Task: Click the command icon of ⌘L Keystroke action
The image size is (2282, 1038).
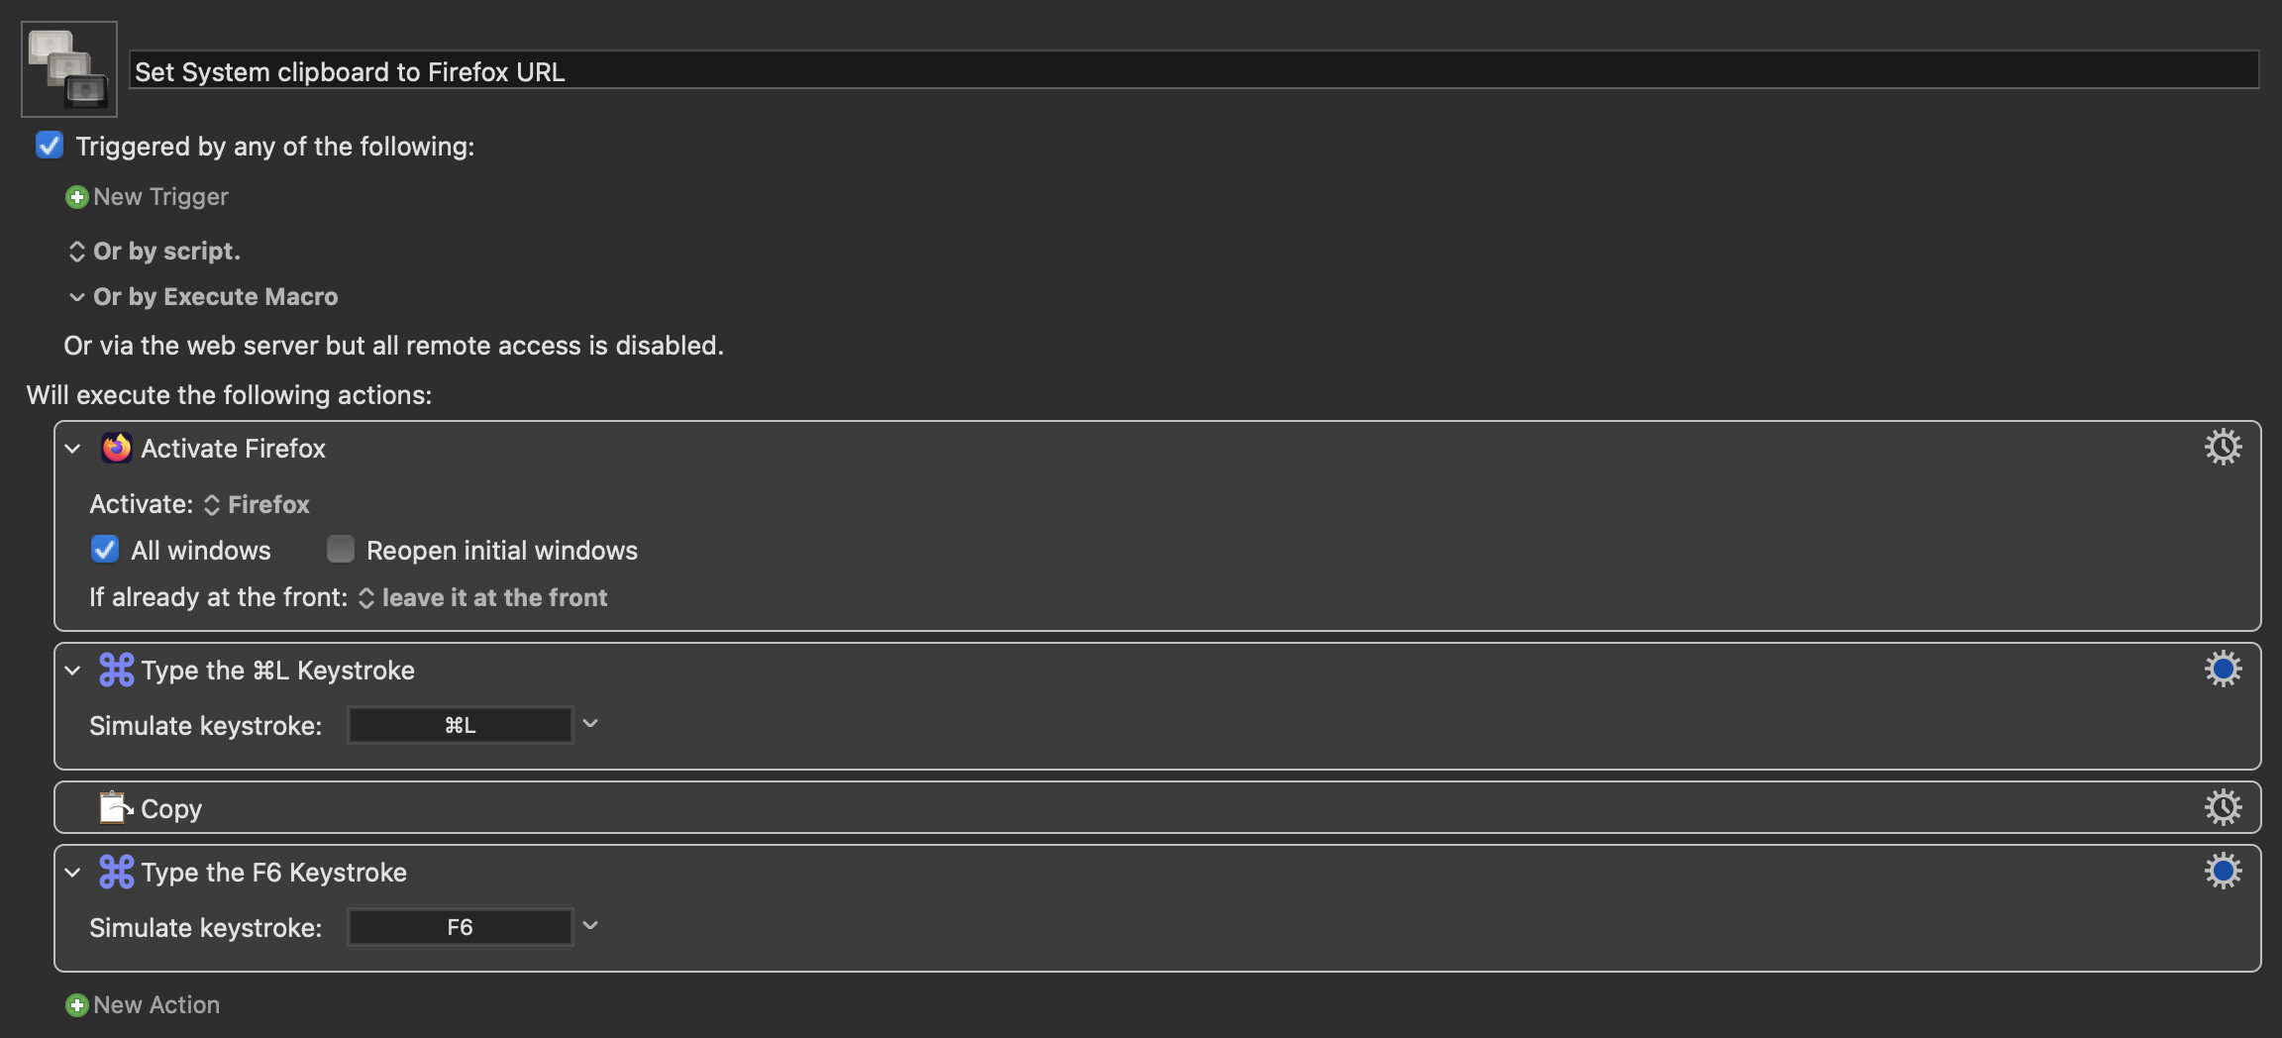Action: [x=116, y=670]
